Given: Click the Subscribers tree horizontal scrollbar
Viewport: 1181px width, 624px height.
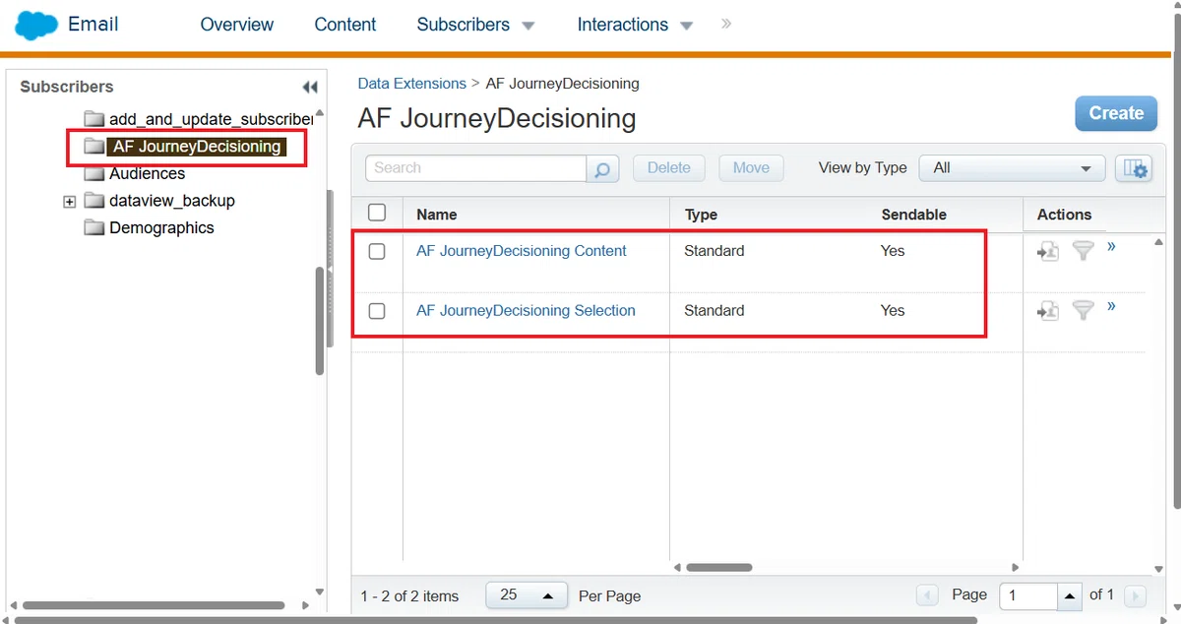Looking at the screenshot, I should point(154,606).
